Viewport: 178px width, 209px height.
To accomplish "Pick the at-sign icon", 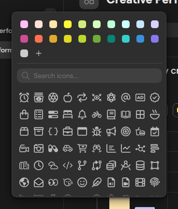I will click(x=126, y=97).
